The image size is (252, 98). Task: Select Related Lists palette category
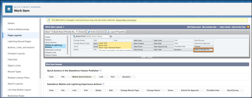[x=50, y=52]
